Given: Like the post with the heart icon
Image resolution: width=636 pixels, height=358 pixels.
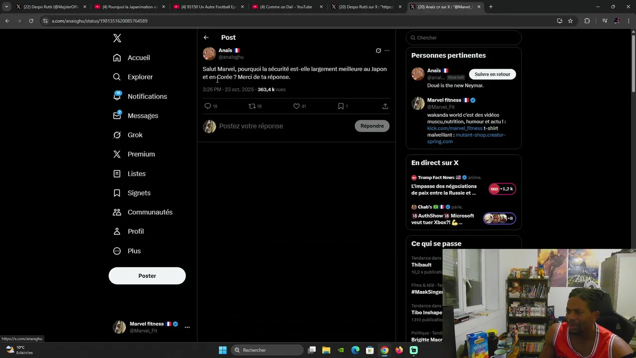Looking at the screenshot, I should click(296, 106).
